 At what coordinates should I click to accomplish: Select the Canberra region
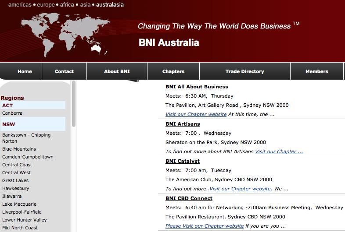[x=12, y=113]
